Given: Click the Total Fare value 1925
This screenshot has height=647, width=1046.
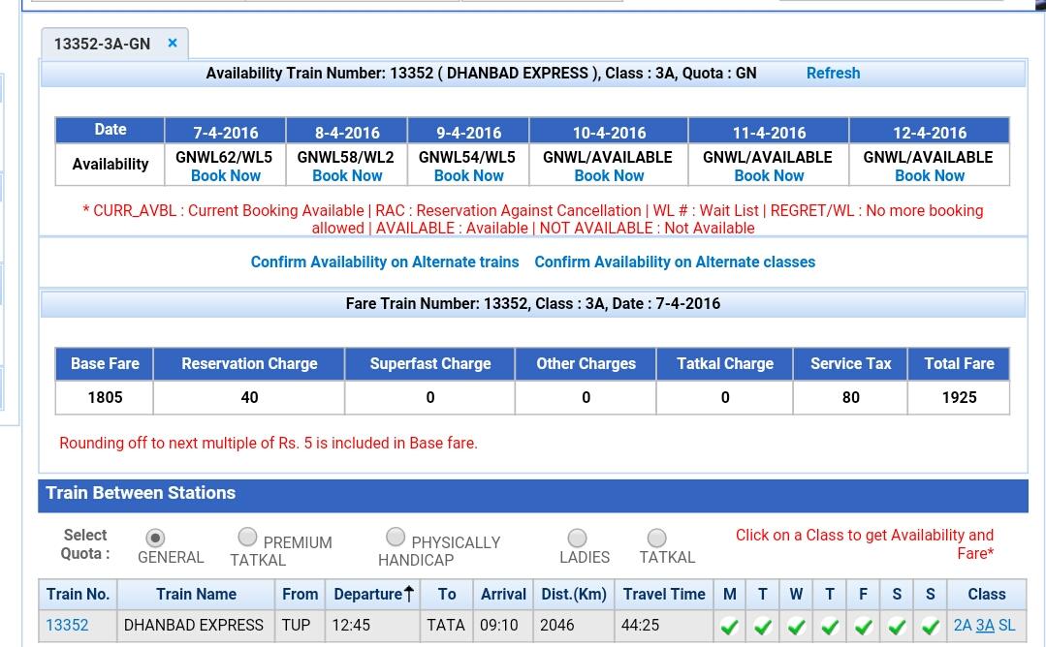Looking at the screenshot, I should pyautogui.click(x=960, y=398).
